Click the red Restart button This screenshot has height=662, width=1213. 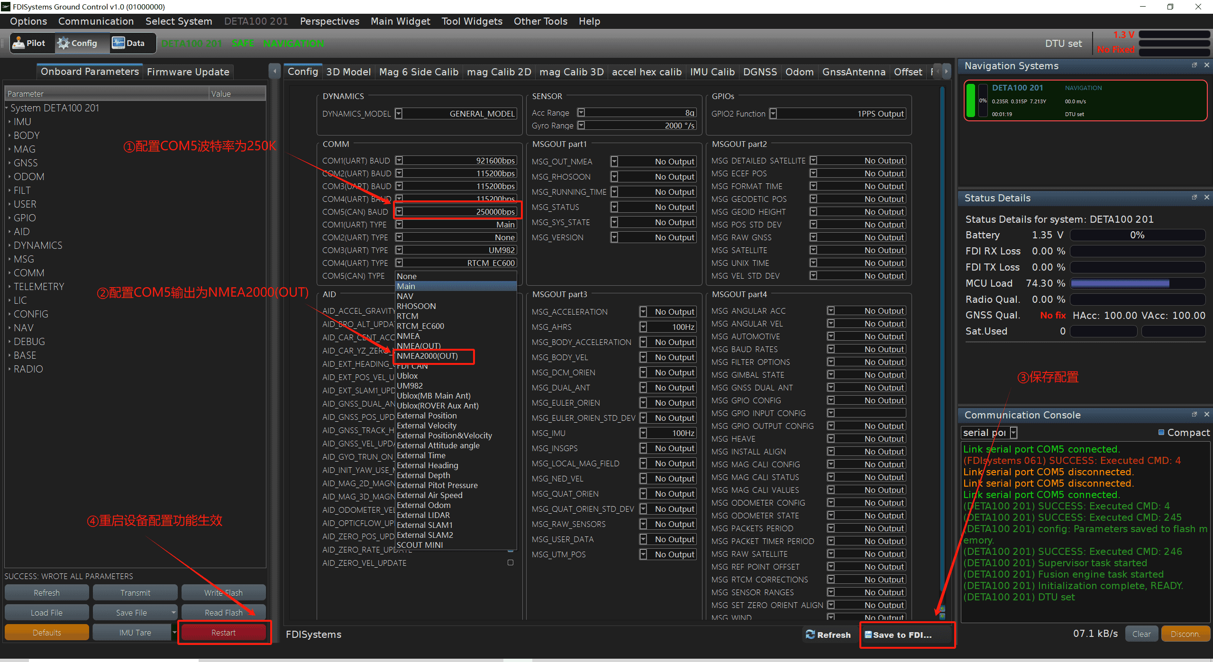[223, 633]
